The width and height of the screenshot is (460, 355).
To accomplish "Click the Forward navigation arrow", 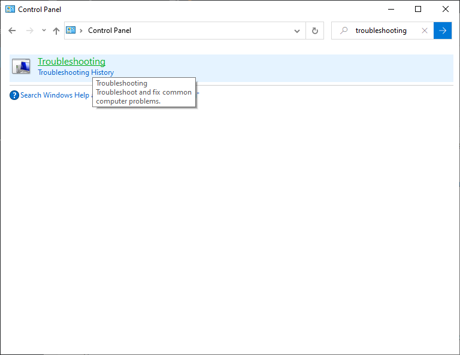I will (x=29, y=31).
